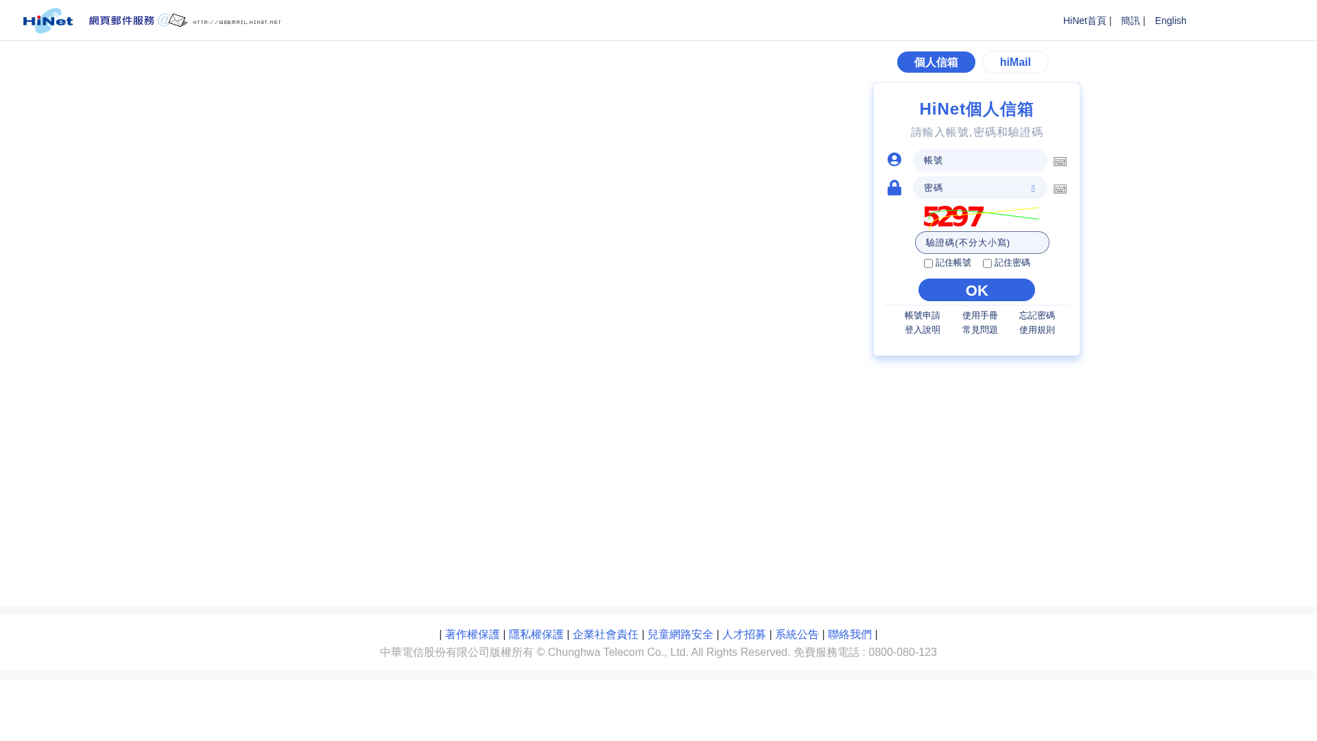Open the 常見問題 link
Screen dimensions: 1317x741
pyautogui.click(x=980, y=330)
